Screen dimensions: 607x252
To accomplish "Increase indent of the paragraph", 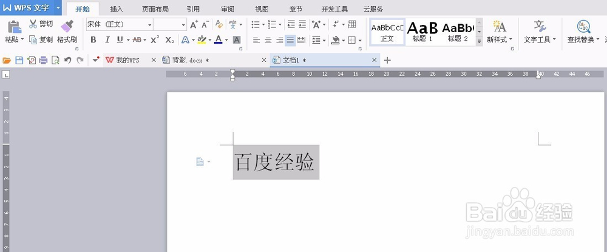I will click(302, 24).
